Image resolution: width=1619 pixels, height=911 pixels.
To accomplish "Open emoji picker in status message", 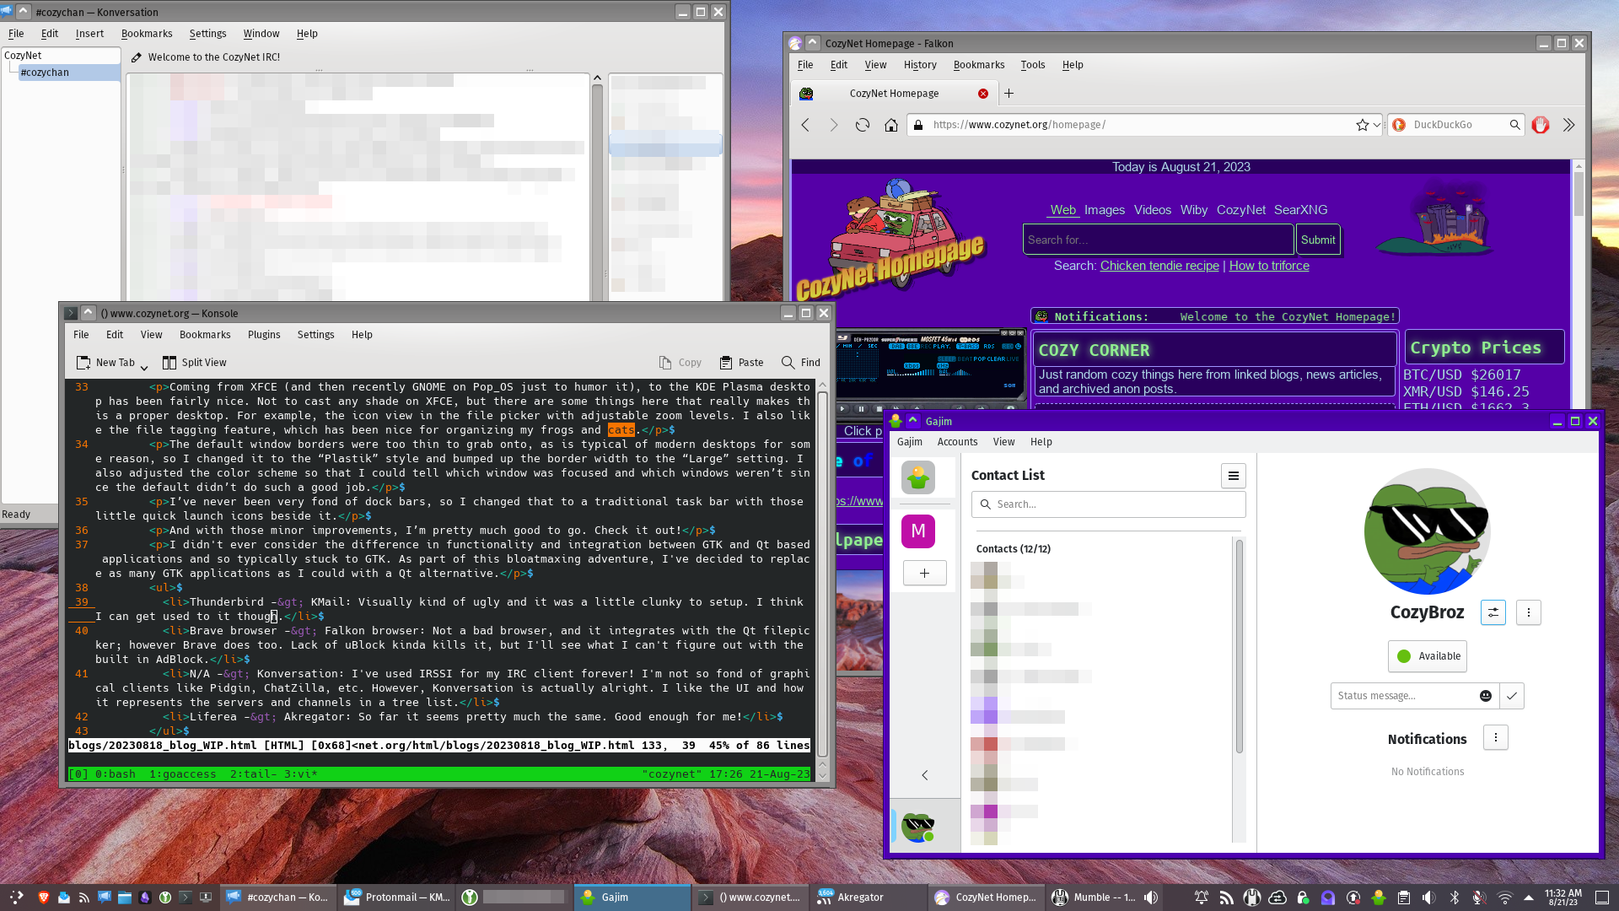I will click(1486, 696).
